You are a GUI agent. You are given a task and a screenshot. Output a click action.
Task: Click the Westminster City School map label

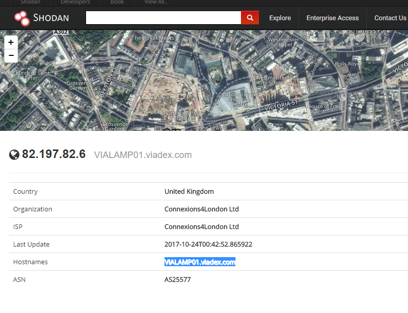point(271,80)
